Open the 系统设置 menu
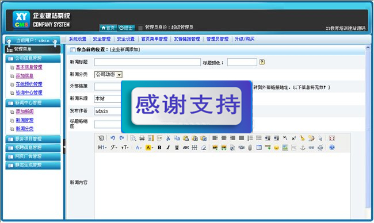 point(78,39)
